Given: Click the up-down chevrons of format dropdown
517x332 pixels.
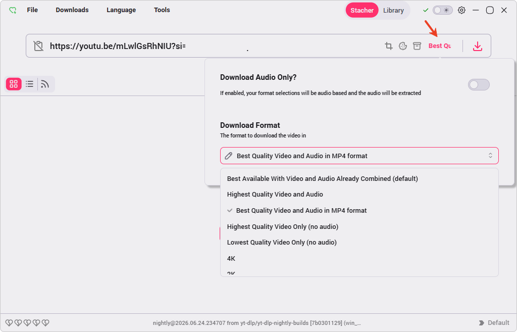Looking at the screenshot, I should click(490, 156).
